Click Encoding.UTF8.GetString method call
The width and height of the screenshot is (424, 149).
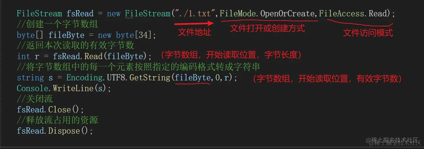[x=118, y=78]
